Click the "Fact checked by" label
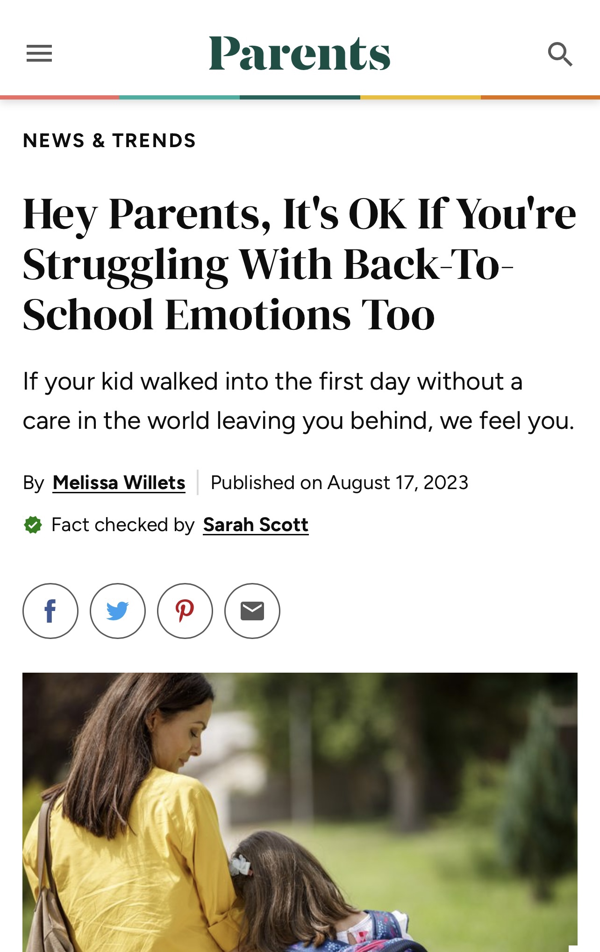 click(x=123, y=525)
